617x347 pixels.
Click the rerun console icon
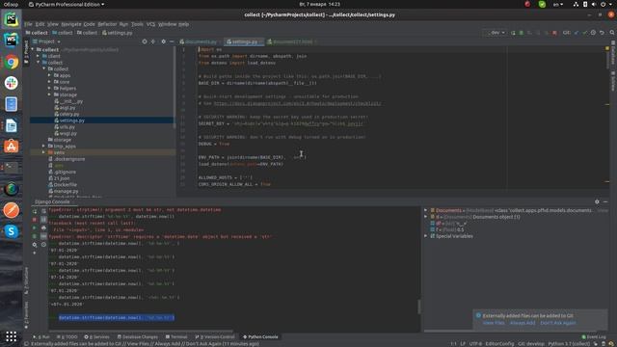tap(35, 211)
